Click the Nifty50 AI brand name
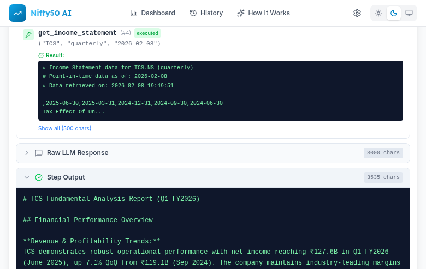 (51, 13)
